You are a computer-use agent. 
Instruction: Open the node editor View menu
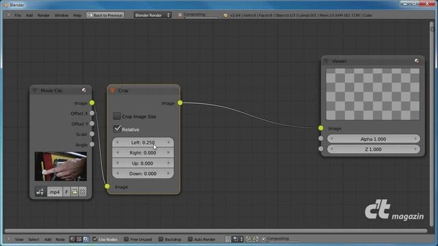(19, 239)
